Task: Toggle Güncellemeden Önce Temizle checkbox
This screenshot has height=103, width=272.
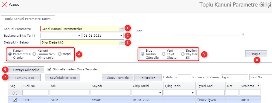Action: 49,69
